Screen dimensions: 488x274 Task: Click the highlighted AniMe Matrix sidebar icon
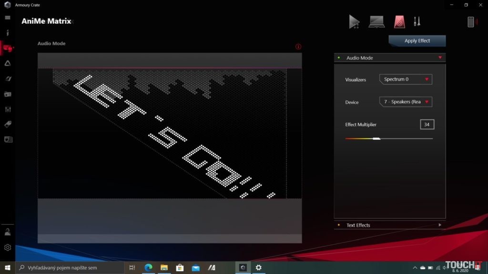(7, 48)
